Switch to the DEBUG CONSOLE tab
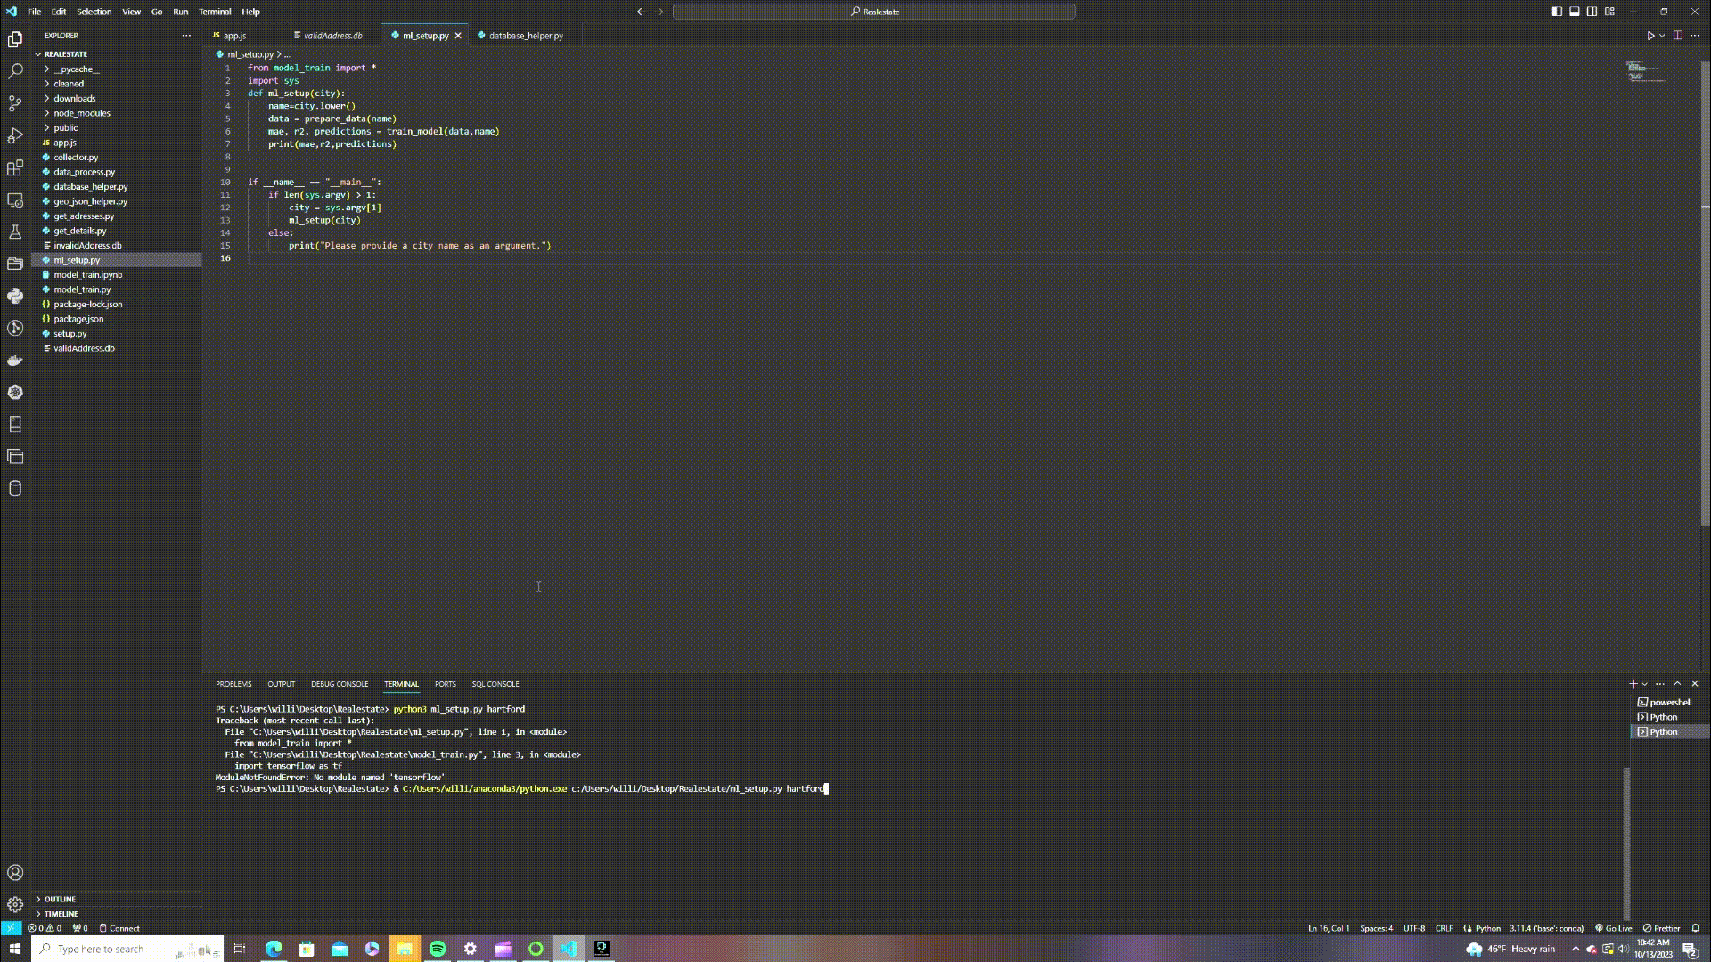Viewport: 1711px width, 962px height. pos(340,684)
